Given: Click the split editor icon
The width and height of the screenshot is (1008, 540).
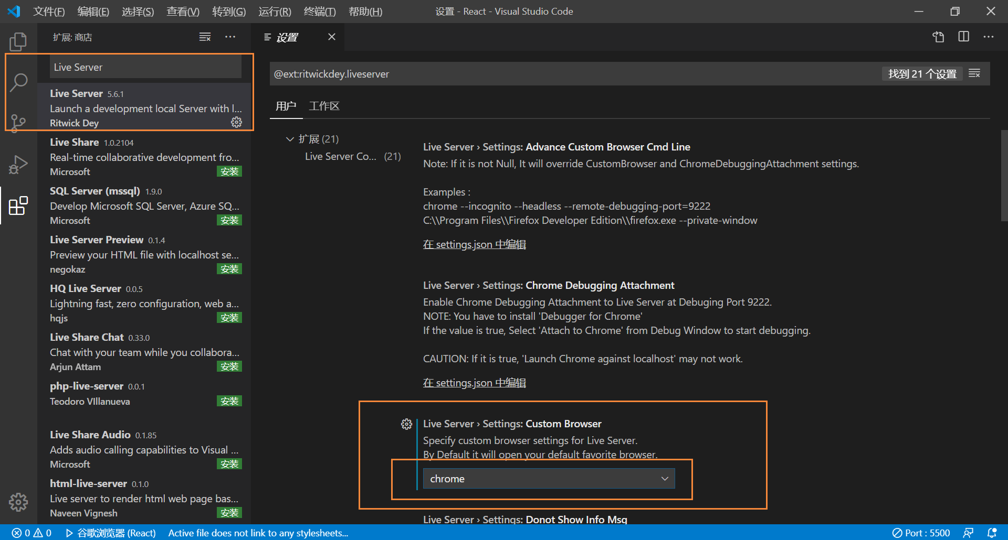Looking at the screenshot, I should [x=963, y=37].
